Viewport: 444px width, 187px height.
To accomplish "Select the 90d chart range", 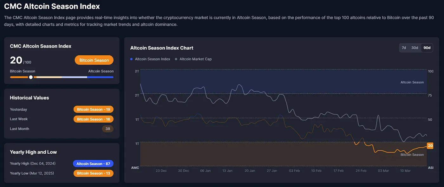I will tap(427, 48).
